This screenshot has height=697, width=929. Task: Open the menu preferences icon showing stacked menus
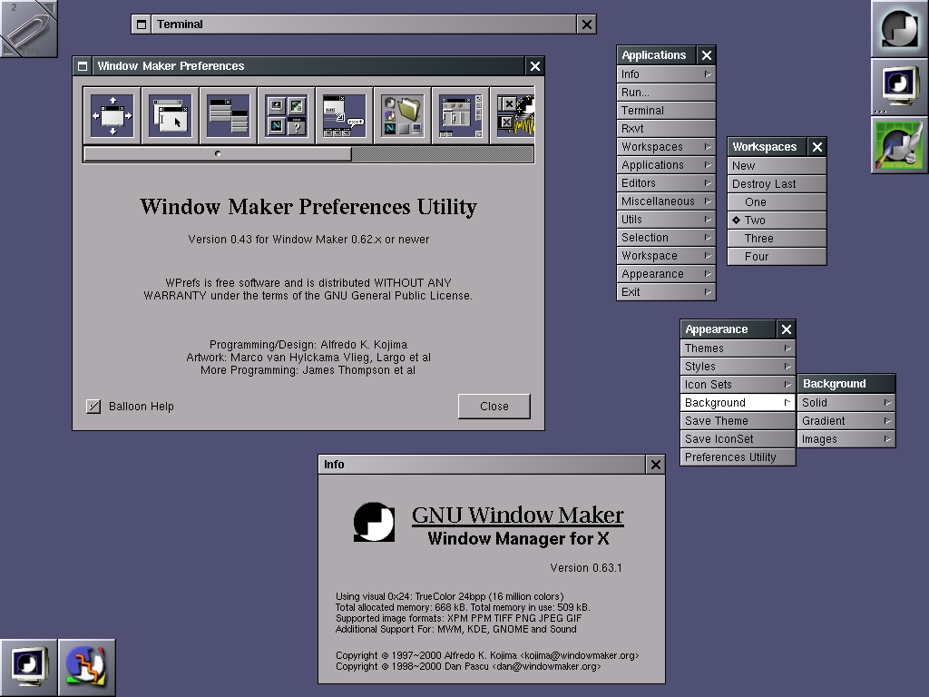point(228,115)
